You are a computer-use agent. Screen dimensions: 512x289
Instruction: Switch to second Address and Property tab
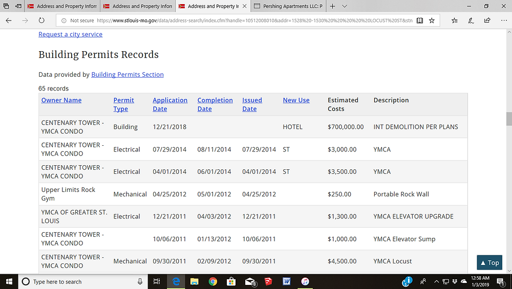[137, 6]
